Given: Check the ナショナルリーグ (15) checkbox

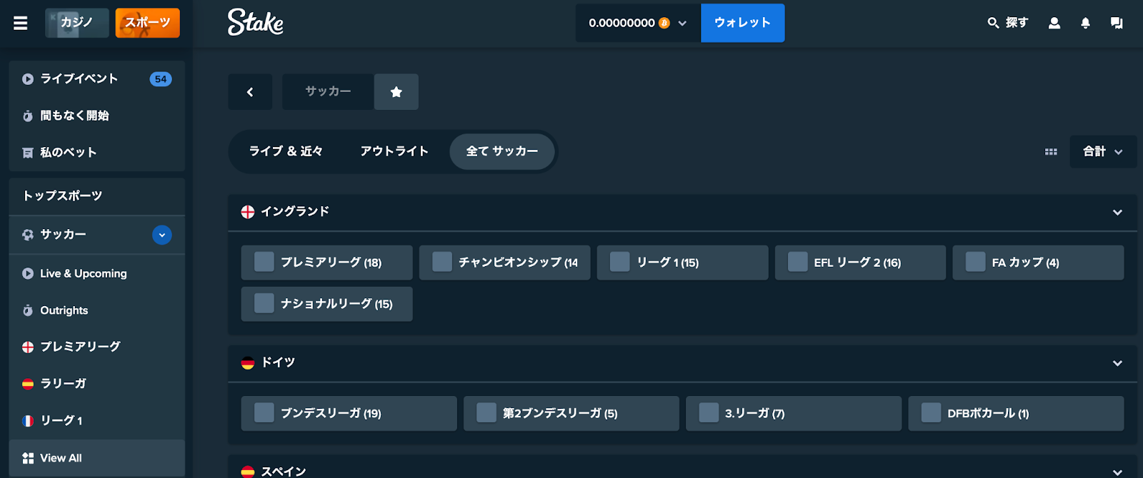Looking at the screenshot, I should click(x=264, y=303).
